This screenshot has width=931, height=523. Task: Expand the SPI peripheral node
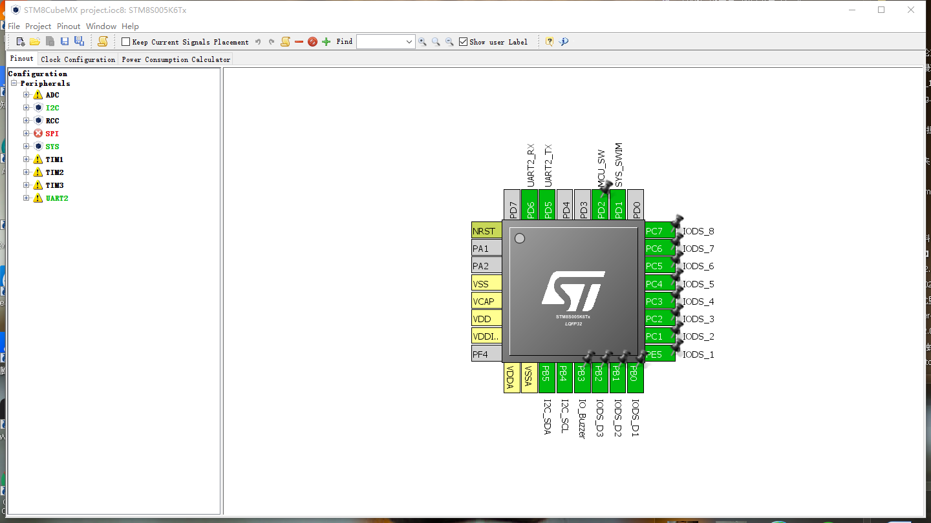pos(25,133)
